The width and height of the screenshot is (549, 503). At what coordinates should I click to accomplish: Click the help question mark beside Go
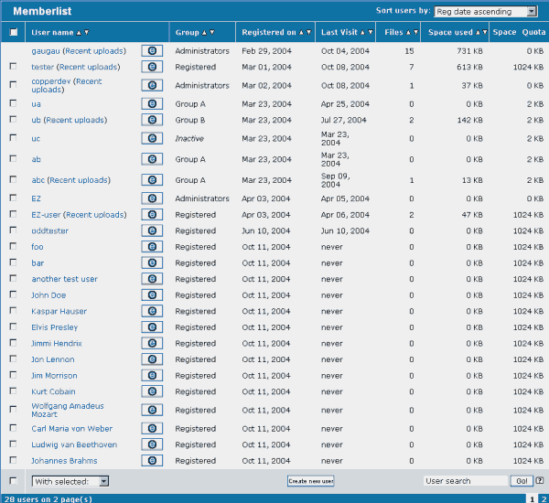click(x=540, y=480)
